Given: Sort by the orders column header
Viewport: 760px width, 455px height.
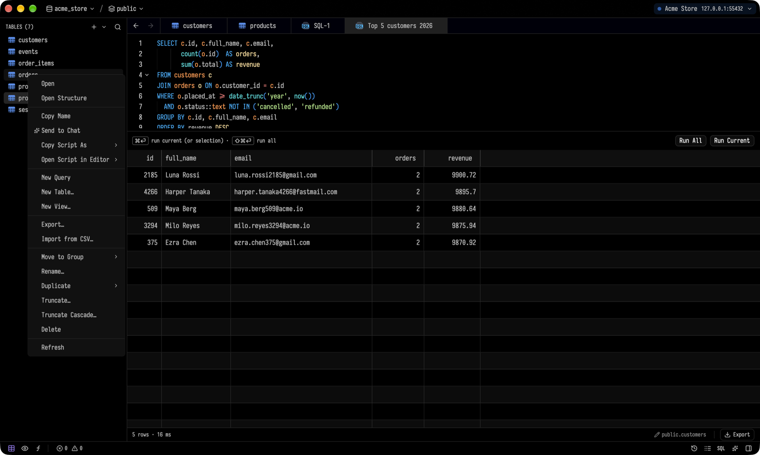Looking at the screenshot, I should (x=398, y=158).
